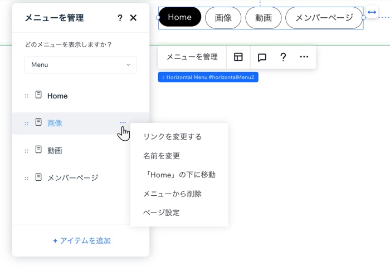Open more options ellipsis in floating toolbar
The image size is (390, 267).
(304, 57)
